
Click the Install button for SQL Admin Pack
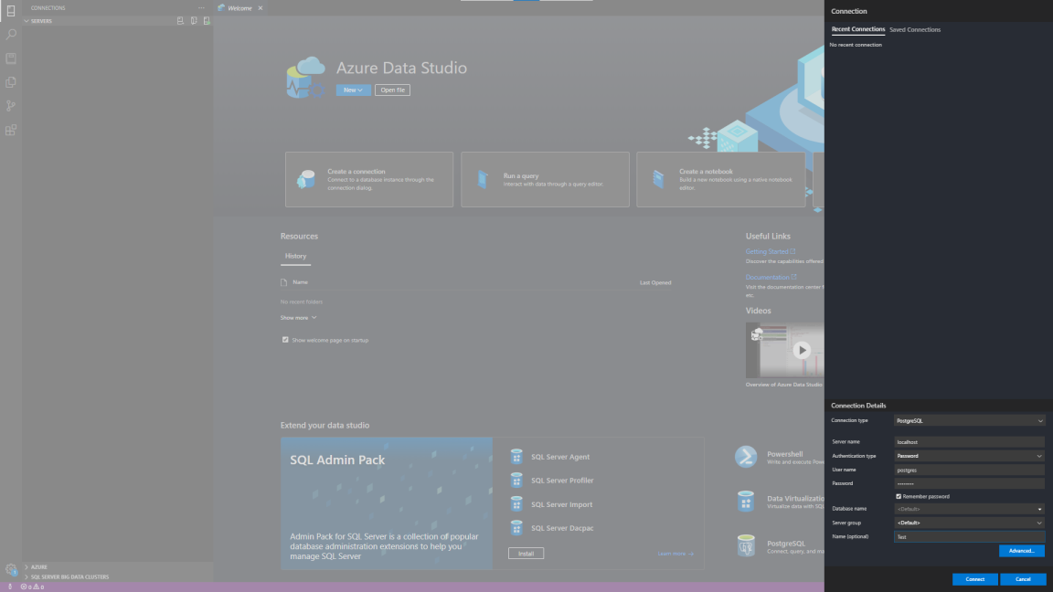526,554
